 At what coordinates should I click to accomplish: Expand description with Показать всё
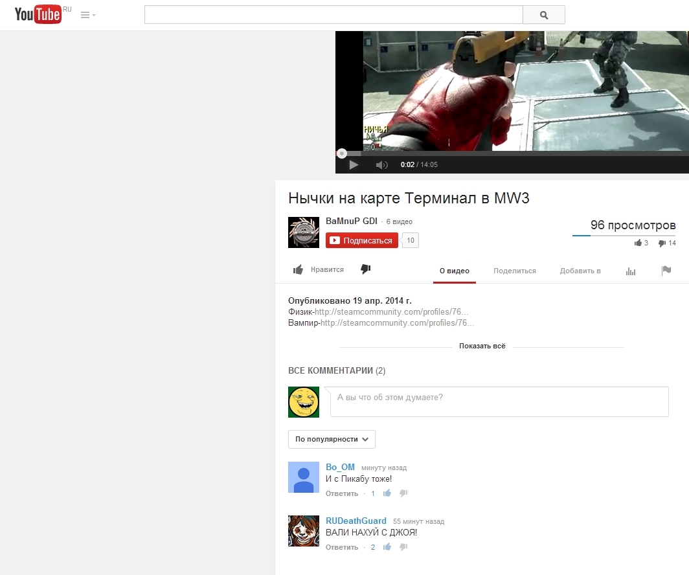coord(482,346)
